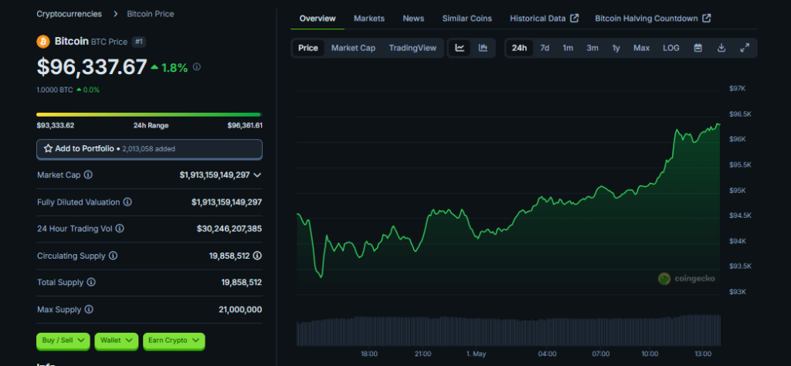
Task: Click the $97K axis label
Action: pyautogui.click(x=737, y=88)
